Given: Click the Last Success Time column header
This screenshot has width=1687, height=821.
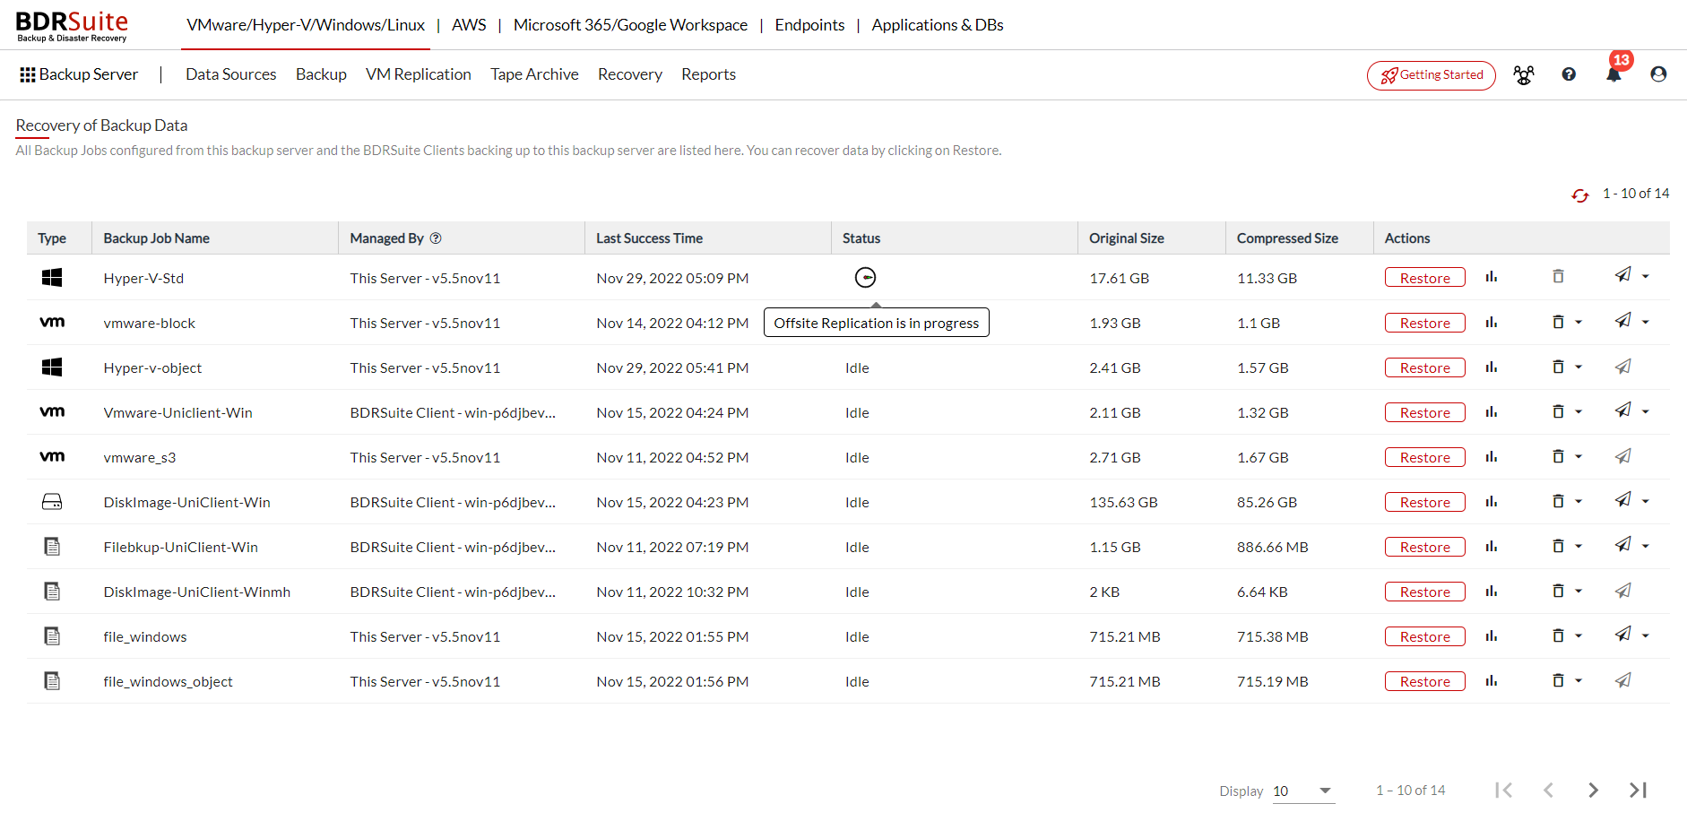Looking at the screenshot, I should [x=649, y=238].
